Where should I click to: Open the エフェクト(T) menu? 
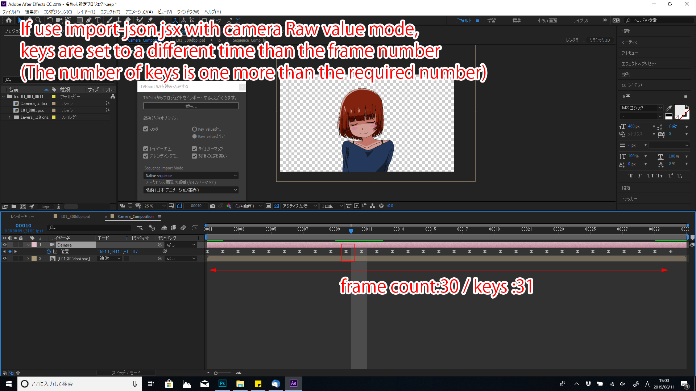coord(110,12)
